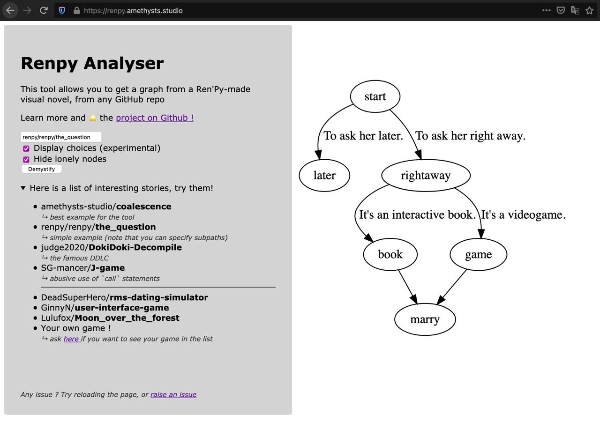The height and width of the screenshot is (429, 600).
Task: Open the project on Github link
Action: (155, 118)
